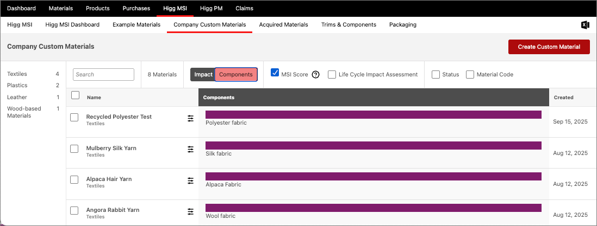Click the Wool fabric component bar

(x=374, y=208)
